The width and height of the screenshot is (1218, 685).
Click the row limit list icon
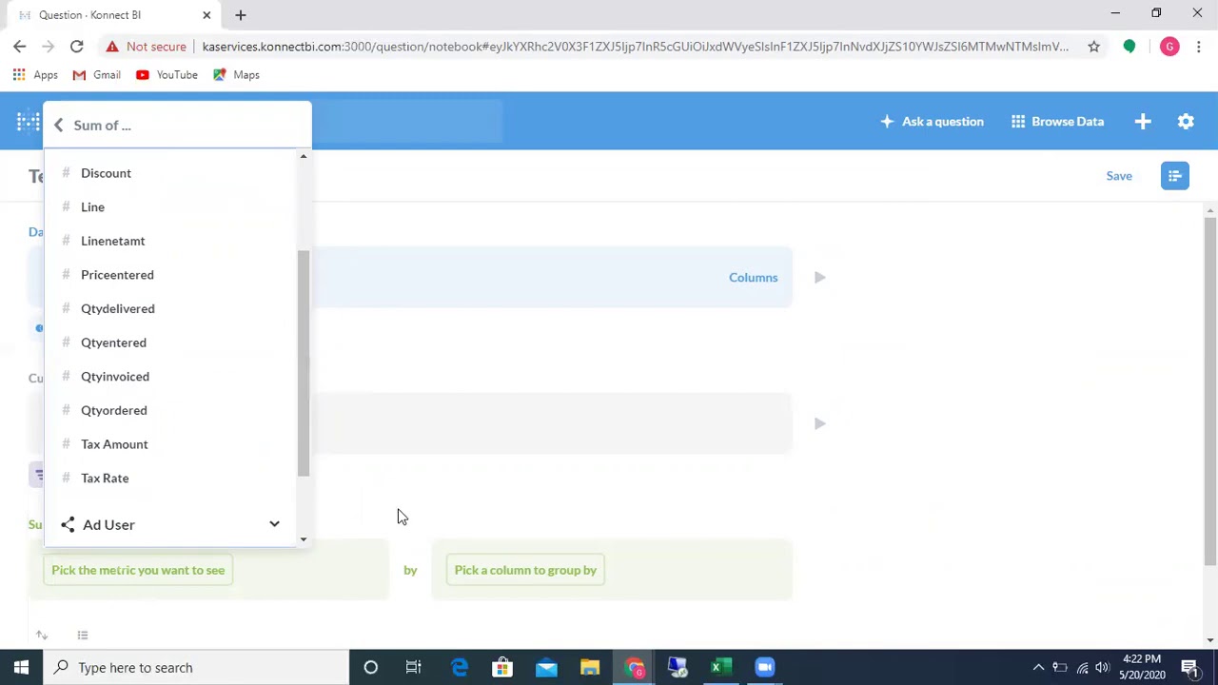[x=83, y=635]
